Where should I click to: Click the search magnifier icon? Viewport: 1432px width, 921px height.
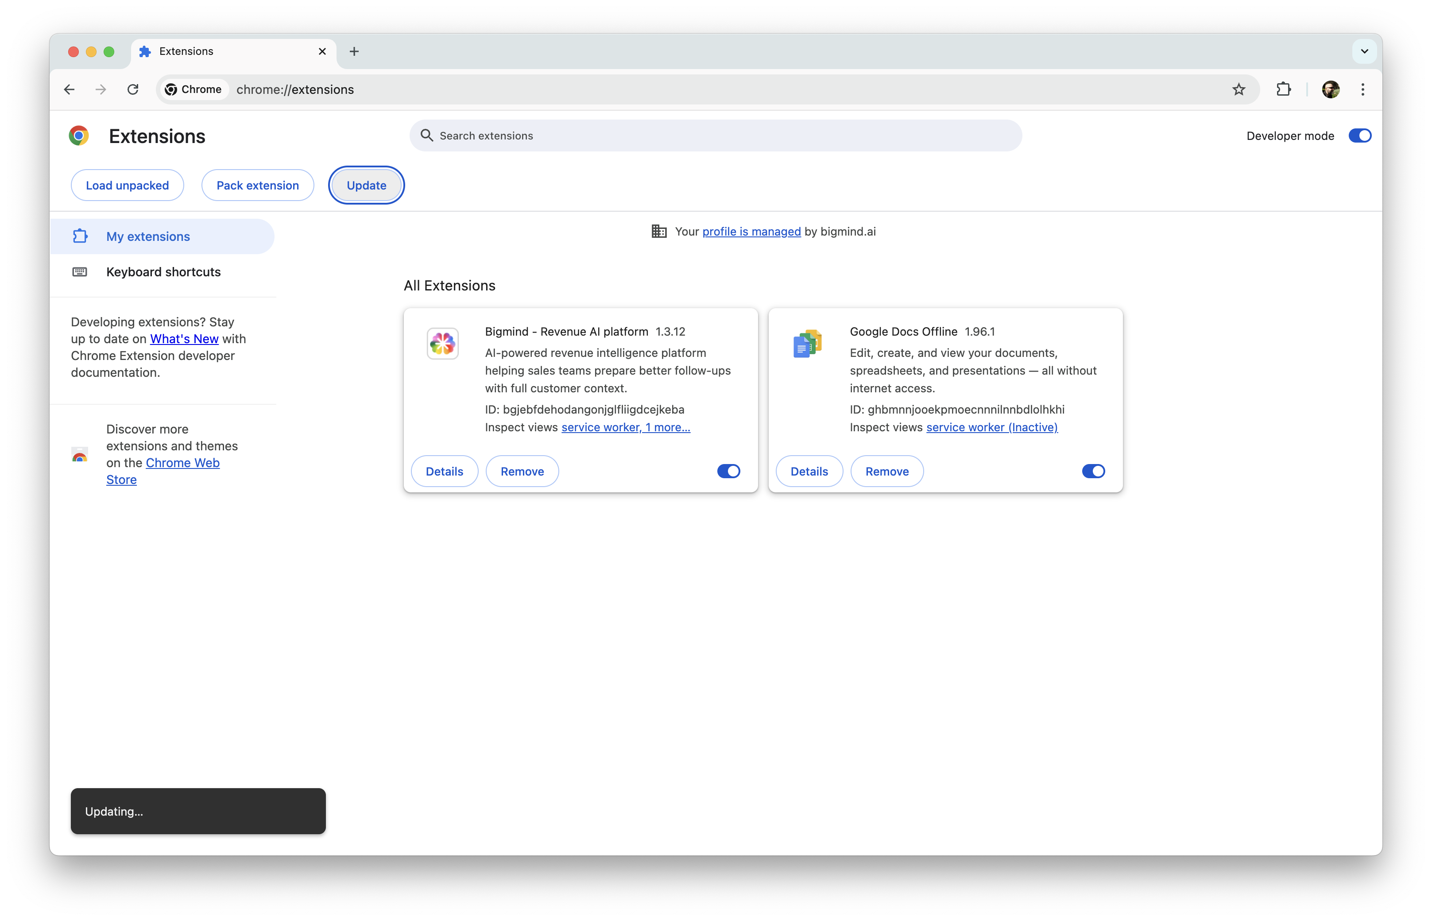[x=426, y=135]
